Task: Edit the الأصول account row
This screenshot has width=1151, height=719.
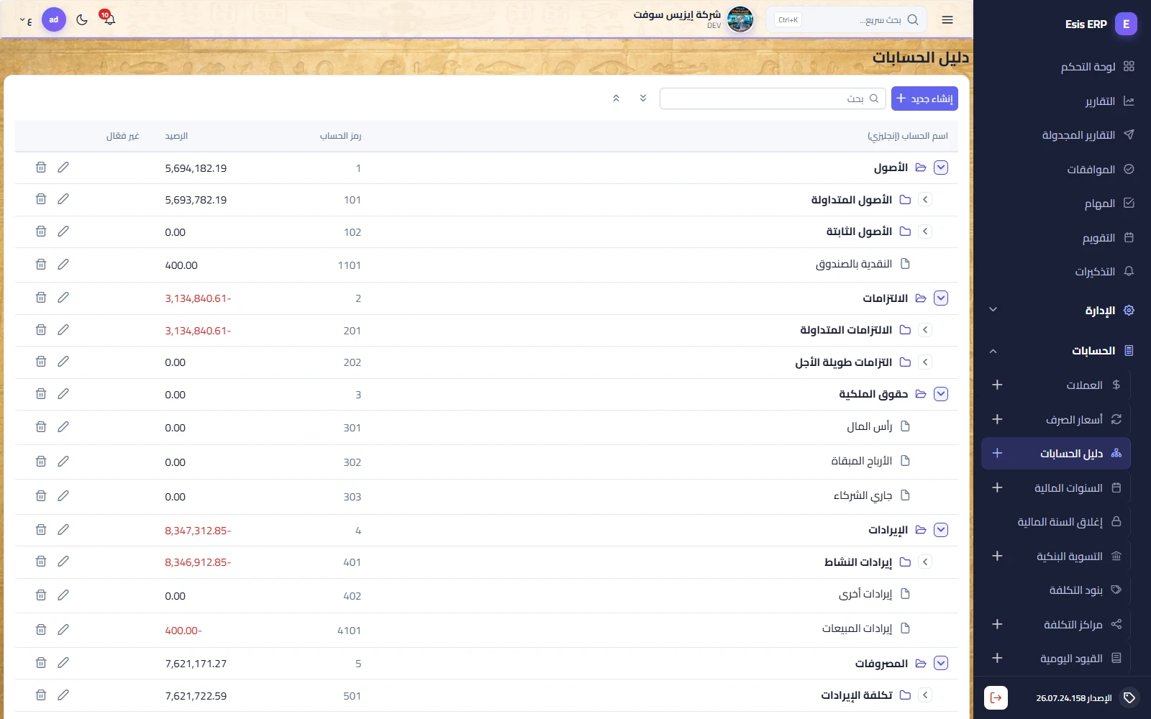Action: coord(63,168)
